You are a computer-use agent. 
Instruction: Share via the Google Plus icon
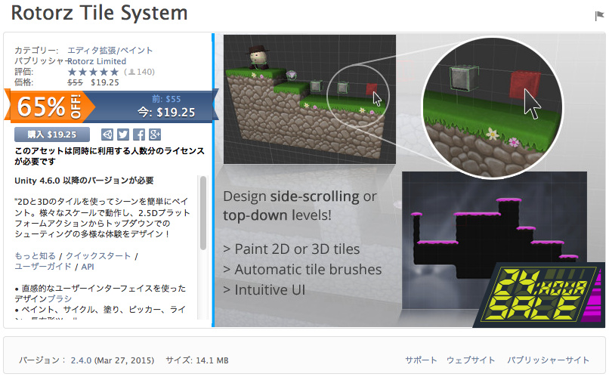[x=155, y=134]
